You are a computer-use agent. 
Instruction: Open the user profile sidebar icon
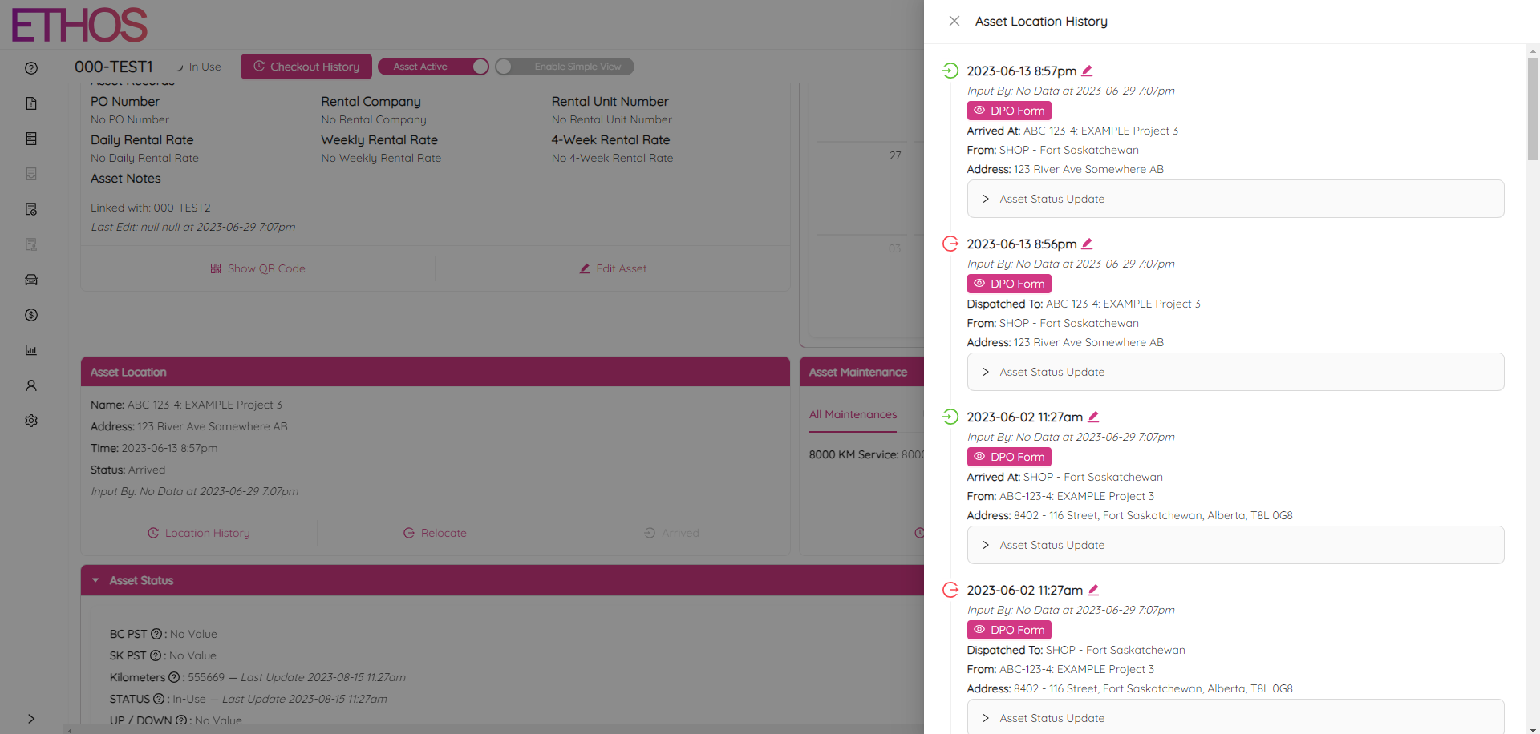pyautogui.click(x=31, y=385)
